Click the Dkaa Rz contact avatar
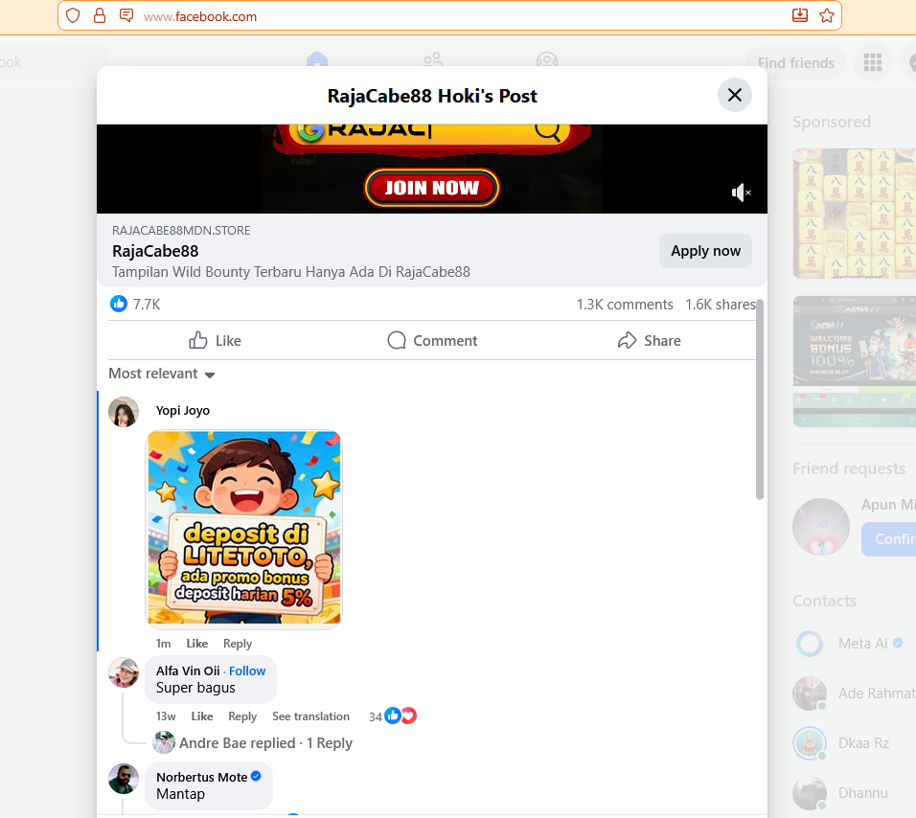The height and width of the screenshot is (818, 916). click(x=810, y=742)
